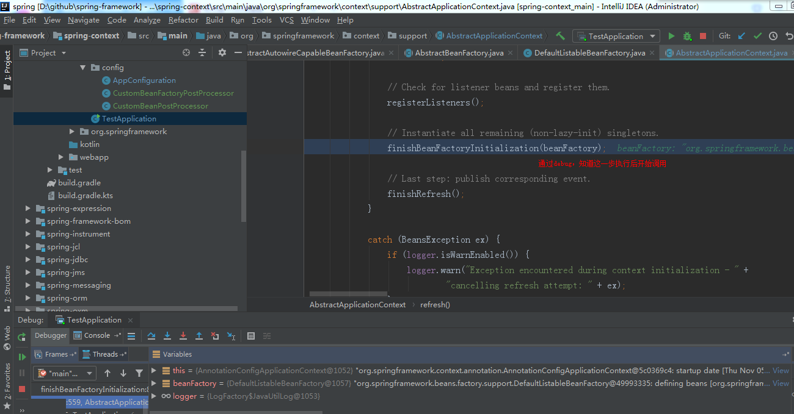The height and width of the screenshot is (414, 794).
Task: Switch to the Console tab in debugger
Action: (97, 335)
